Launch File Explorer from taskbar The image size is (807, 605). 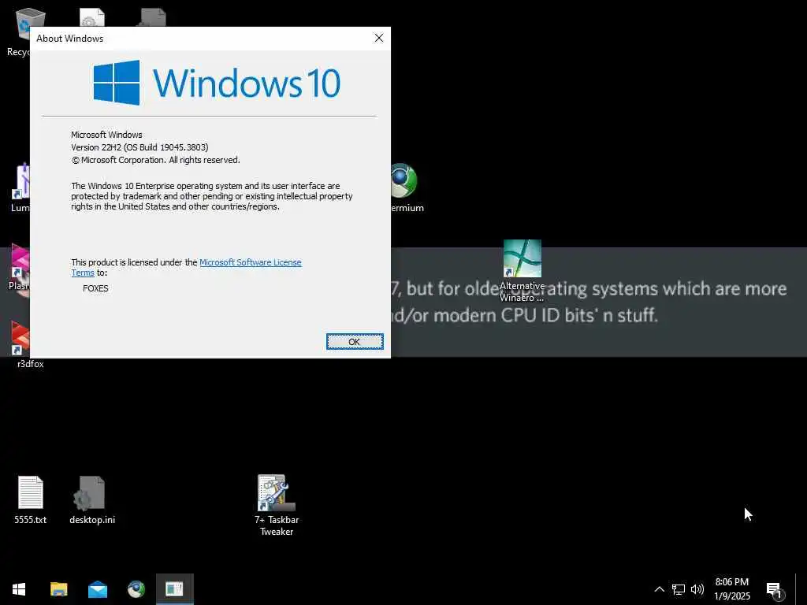coord(58,589)
